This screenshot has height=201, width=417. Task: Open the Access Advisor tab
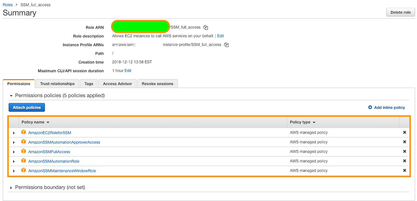click(117, 84)
